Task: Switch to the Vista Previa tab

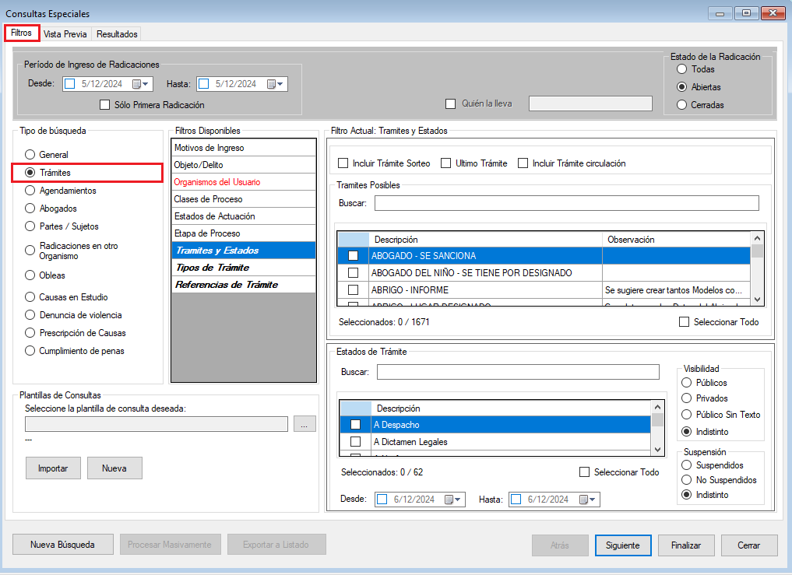Action: [x=65, y=34]
